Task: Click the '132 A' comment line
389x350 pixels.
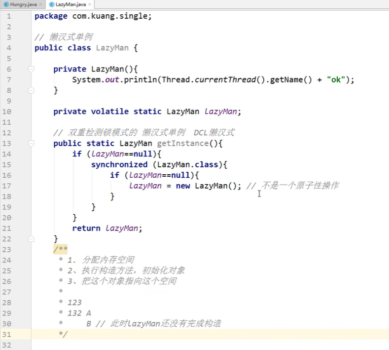Action: click(79, 313)
